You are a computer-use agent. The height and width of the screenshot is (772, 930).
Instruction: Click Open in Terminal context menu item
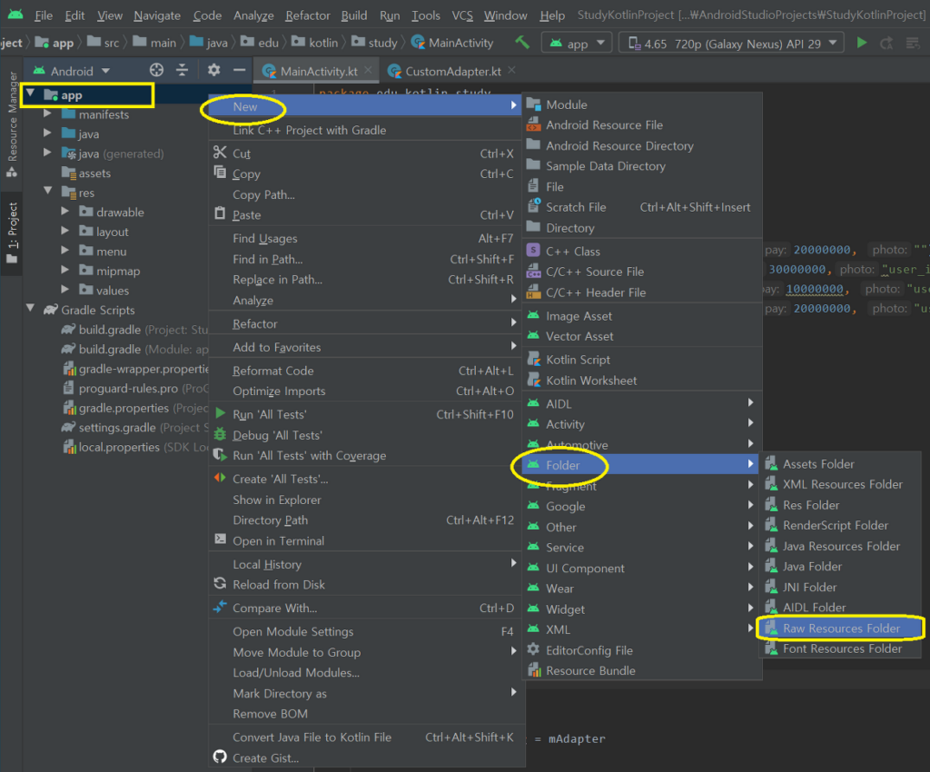pos(278,540)
